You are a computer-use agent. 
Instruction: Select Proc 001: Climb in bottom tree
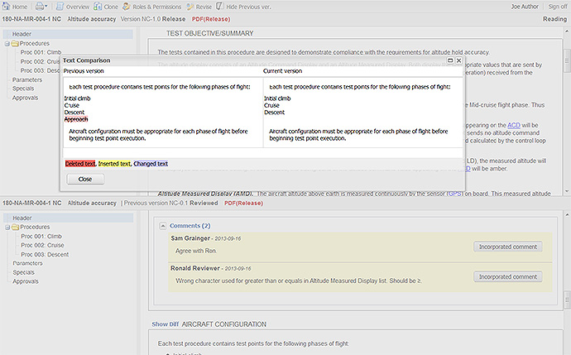(x=41, y=236)
